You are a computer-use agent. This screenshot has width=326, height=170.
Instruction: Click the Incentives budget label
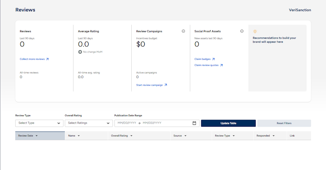click(146, 38)
